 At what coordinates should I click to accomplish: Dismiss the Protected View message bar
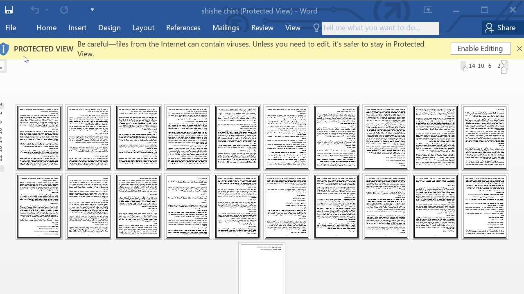click(519, 49)
